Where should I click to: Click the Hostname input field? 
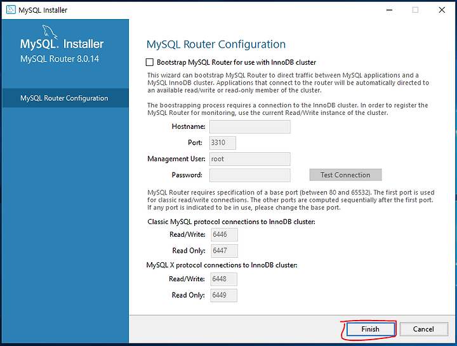point(250,127)
